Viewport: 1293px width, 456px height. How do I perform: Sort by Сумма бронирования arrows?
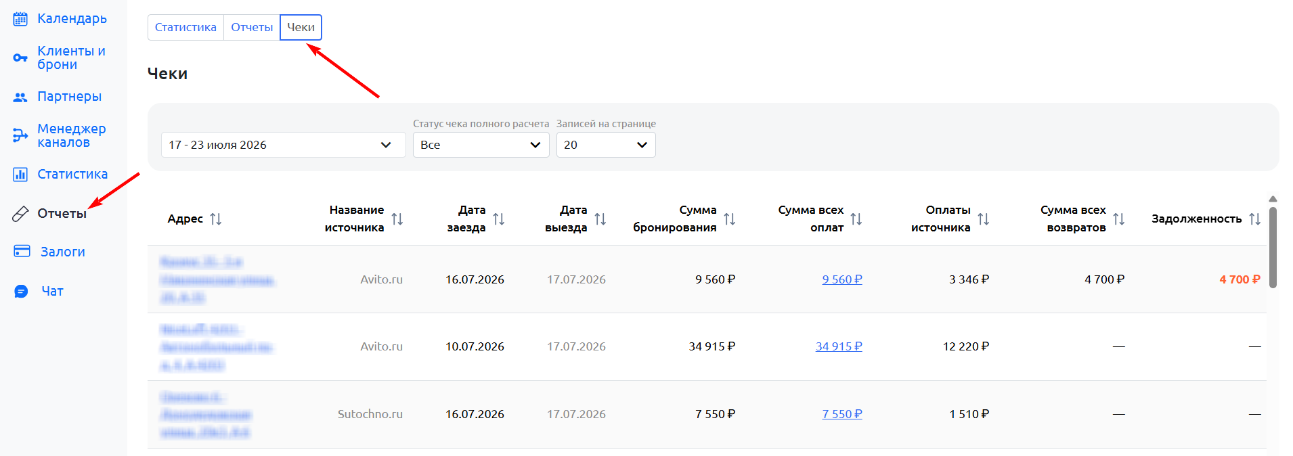point(730,219)
